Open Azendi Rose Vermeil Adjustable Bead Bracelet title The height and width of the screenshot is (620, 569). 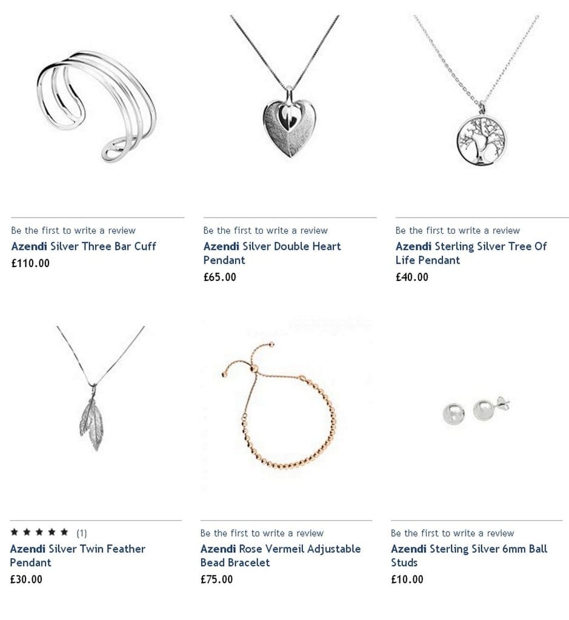point(281,556)
